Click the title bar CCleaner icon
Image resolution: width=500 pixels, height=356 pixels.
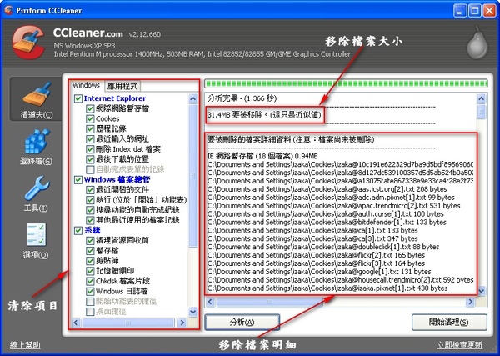pyautogui.click(x=8, y=10)
